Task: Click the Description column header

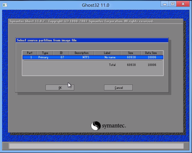Action: point(82,53)
